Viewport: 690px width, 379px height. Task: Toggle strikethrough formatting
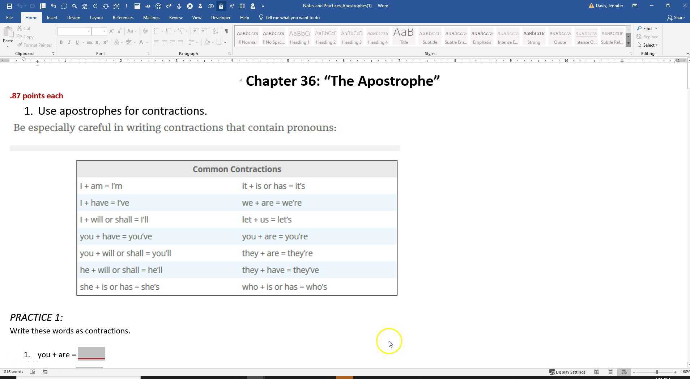click(x=89, y=42)
